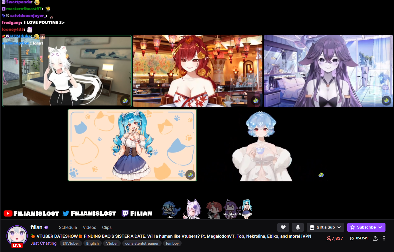Click the round badge on the twin-tail panel
The image size is (394, 252).
[190, 175]
